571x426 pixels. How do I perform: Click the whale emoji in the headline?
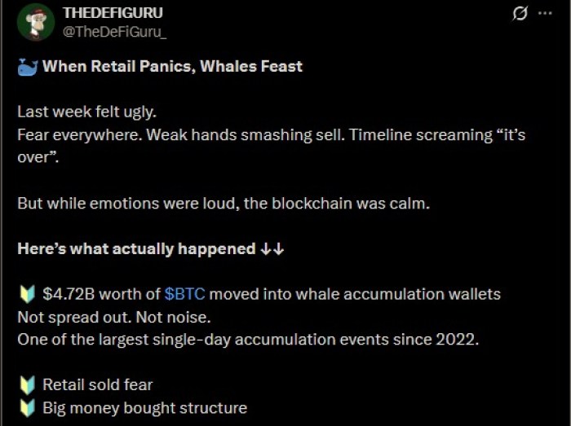point(28,66)
